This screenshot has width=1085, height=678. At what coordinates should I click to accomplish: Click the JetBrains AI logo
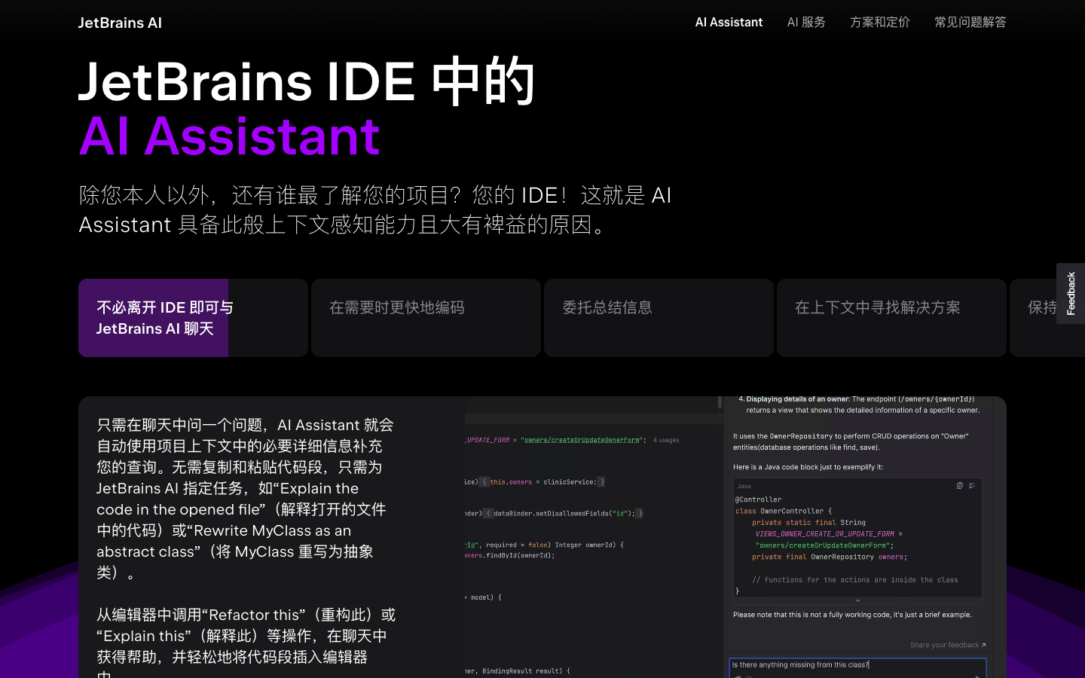[x=120, y=23]
